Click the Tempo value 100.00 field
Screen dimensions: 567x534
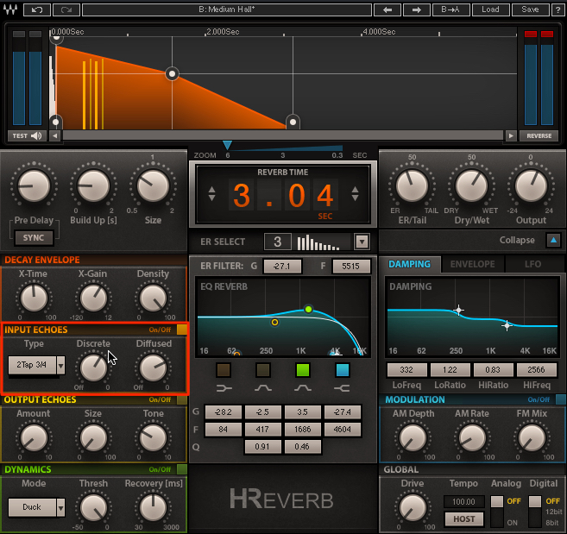point(464,502)
